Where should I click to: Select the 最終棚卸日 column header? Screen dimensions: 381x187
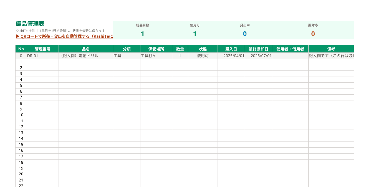coord(259,49)
